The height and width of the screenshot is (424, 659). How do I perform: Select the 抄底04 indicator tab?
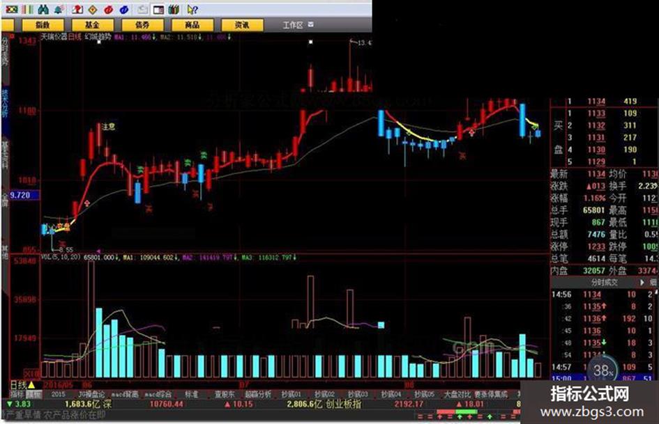pyautogui.click(x=391, y=395)
